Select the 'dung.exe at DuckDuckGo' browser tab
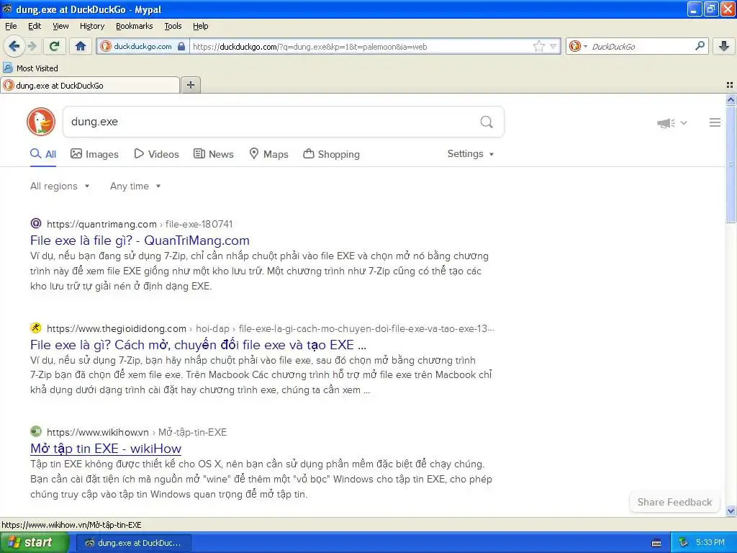This screenshot has width=737, height=553. tap(90, 86)
